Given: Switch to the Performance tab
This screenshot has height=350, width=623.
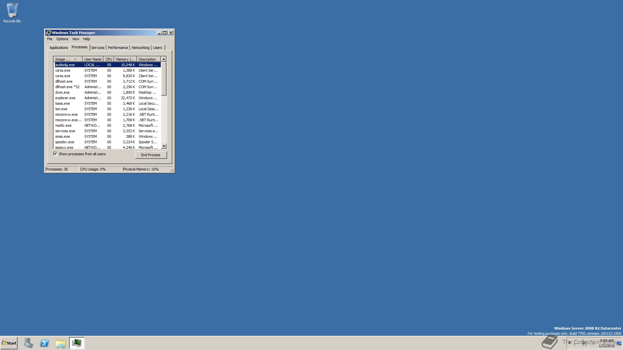Looking at the screenshot, I should coord(118,48).
